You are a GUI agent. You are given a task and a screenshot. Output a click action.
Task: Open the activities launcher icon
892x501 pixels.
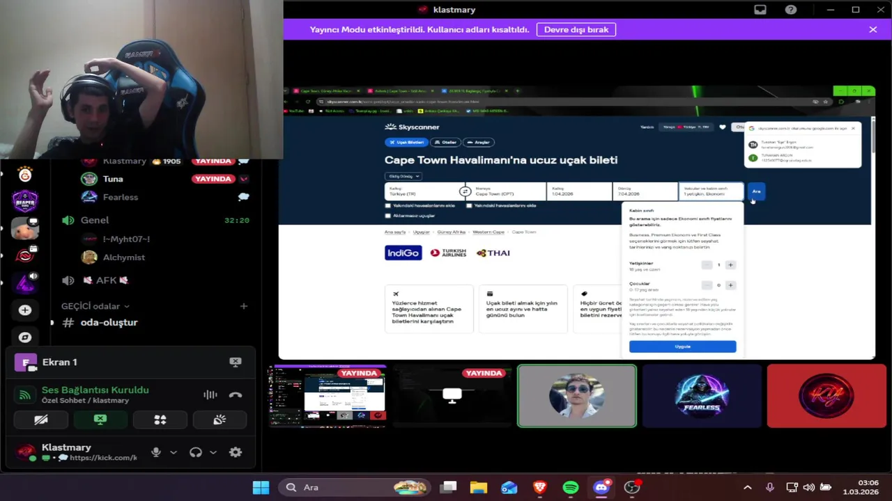pyautogui.click(x=160, y=420)
